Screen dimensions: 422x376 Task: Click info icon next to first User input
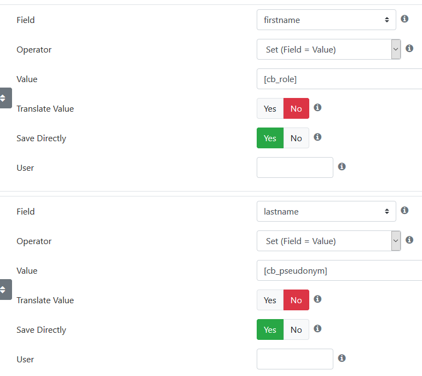(342, 166)
